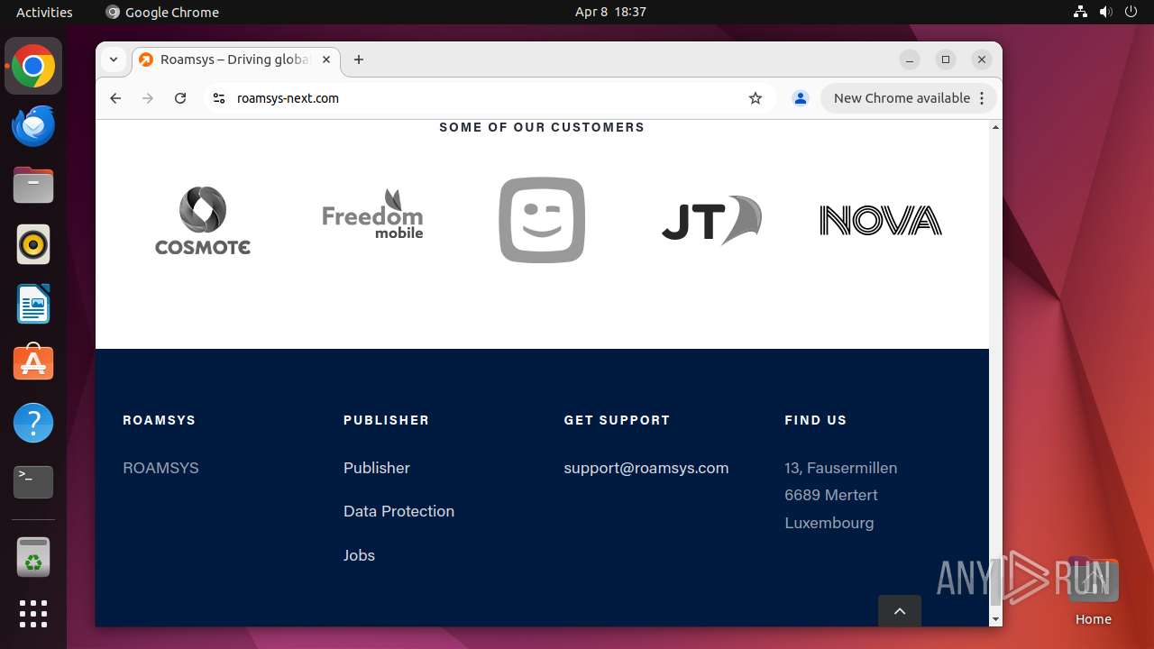Click the 'ROAMSYS' footer column heading
The width and height of the screenshot is (1154, 649).
pos(159,420)
